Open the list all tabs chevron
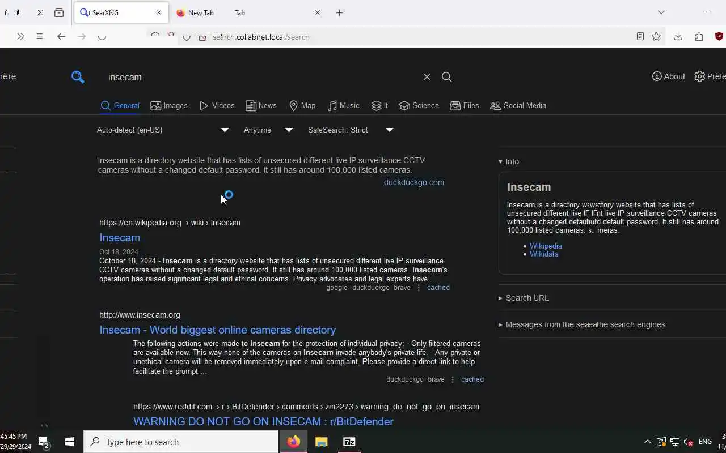This screenshot has width=726, height=453. 661,12
